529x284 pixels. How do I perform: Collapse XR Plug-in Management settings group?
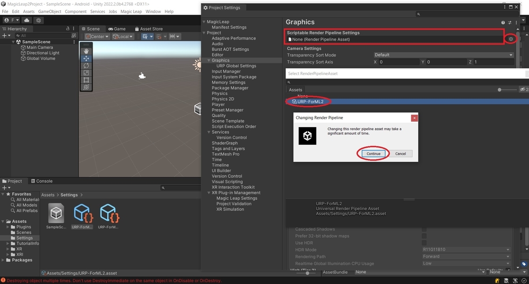(209, 193)
